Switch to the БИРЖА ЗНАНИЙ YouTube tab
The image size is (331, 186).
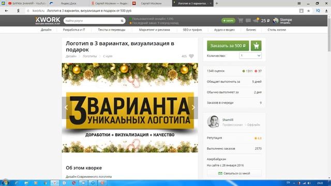tap(26, 4)
